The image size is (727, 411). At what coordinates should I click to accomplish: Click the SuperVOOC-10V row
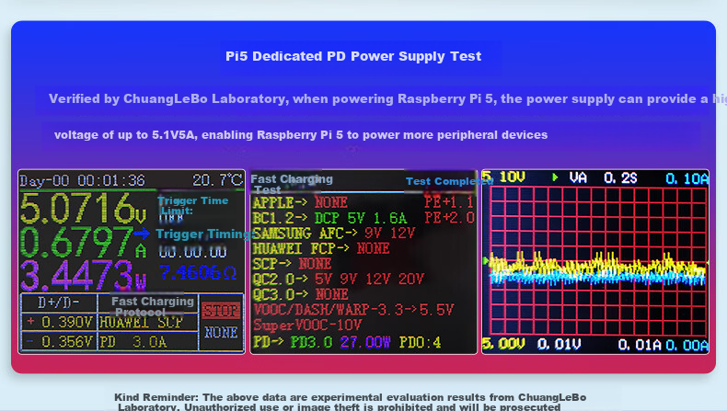pos(307,325)
